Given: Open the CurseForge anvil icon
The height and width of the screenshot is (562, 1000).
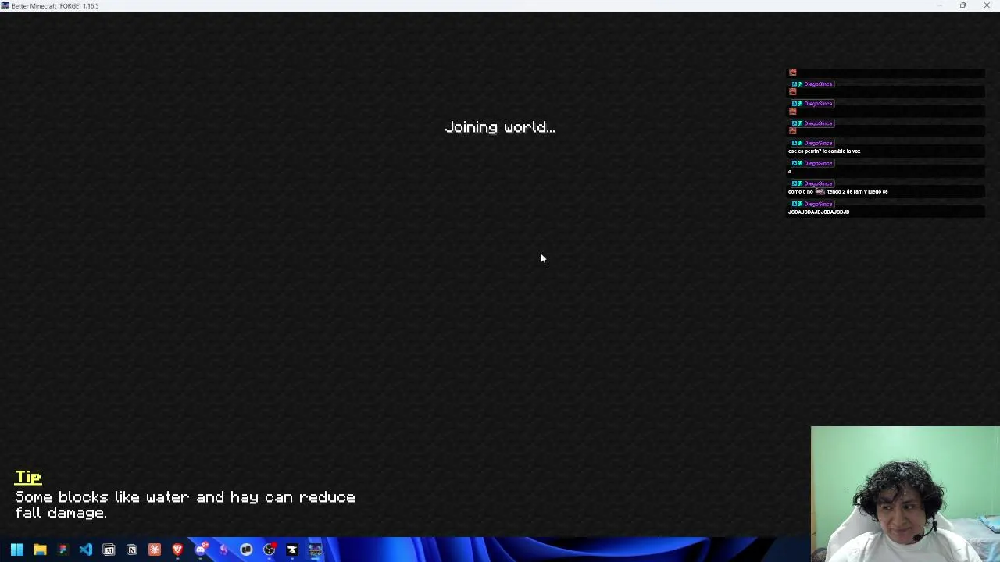Looking at the screenshot, I should (x=292, y=550).
